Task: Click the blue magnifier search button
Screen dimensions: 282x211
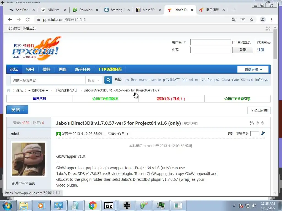Action: pos(108,80)
